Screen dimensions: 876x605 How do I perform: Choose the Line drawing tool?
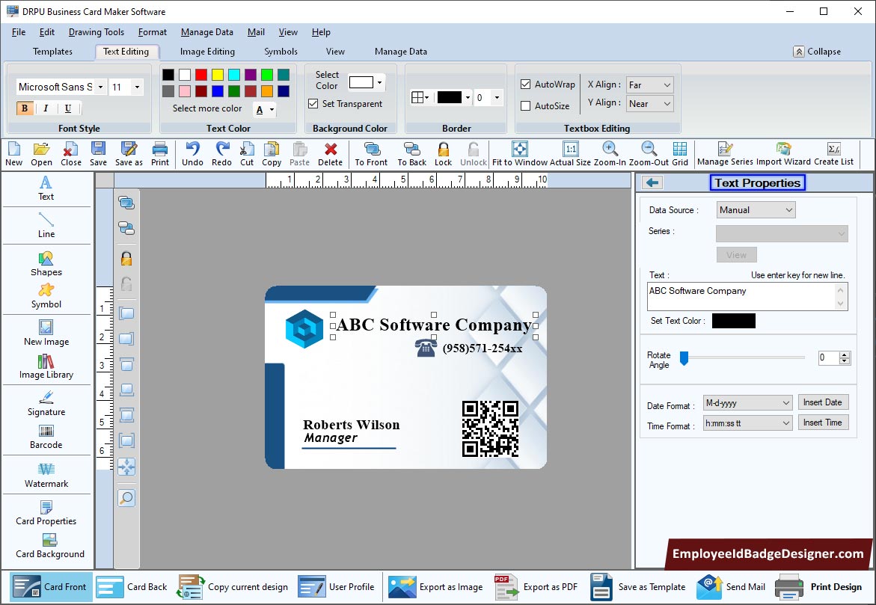(x=46, y=225)
